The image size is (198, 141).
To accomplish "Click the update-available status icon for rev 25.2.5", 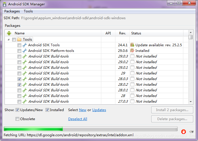I will [132, 45].
